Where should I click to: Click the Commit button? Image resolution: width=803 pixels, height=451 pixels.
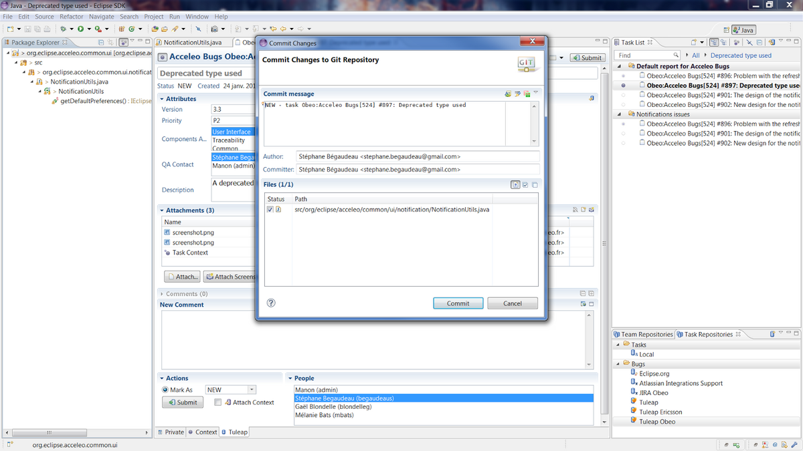coord(458,303)
